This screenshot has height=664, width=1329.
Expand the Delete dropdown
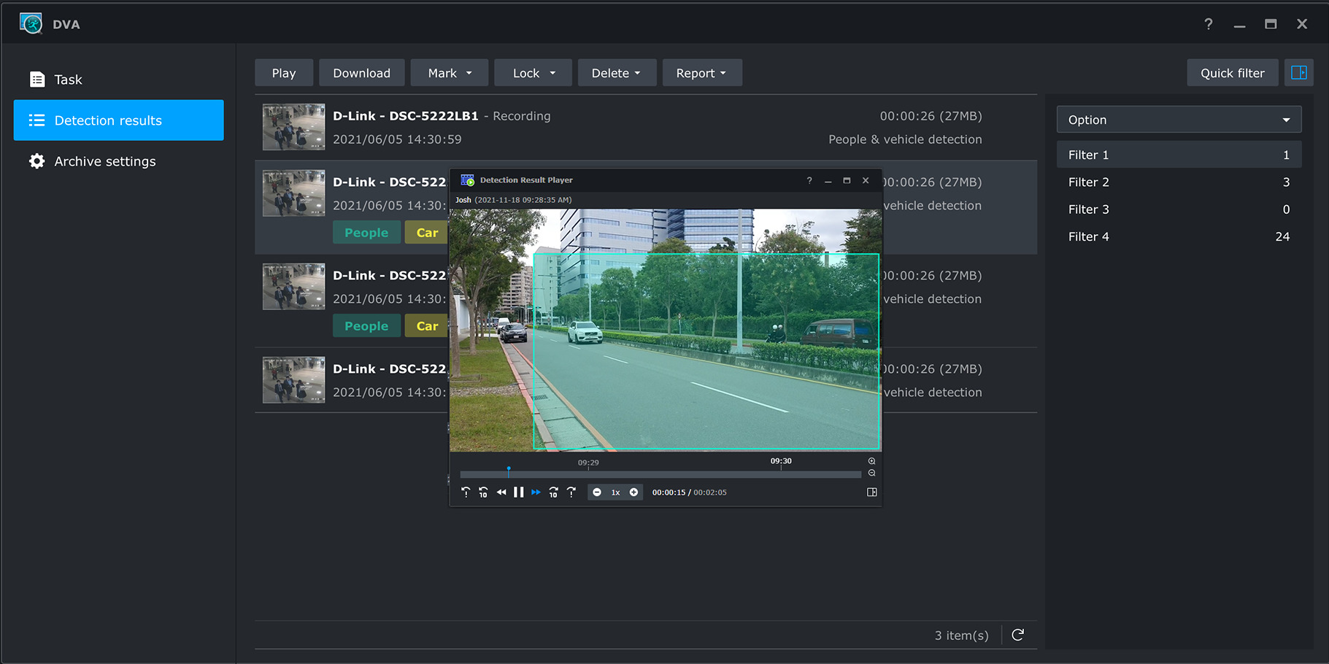(617, 73)
